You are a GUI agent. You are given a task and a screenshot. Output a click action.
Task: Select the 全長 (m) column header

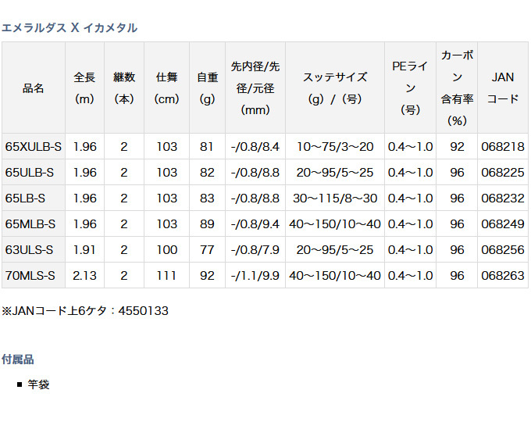point(84,88)
